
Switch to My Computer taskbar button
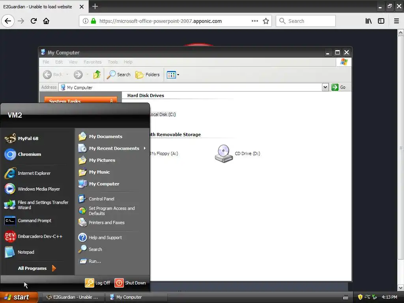click(x=137, y=297)
